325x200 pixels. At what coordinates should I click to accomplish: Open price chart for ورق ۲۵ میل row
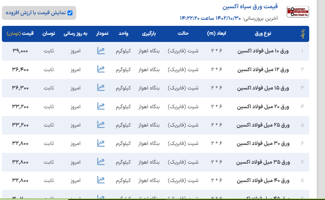(101, 125)
